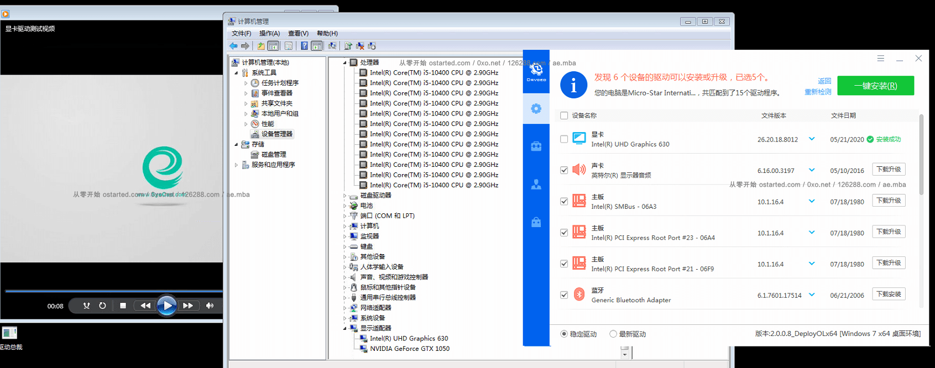Uncheck the Generic Bluetooth Adapter checkbox
The width and height of the screenshot is (935, 368).
564,295
